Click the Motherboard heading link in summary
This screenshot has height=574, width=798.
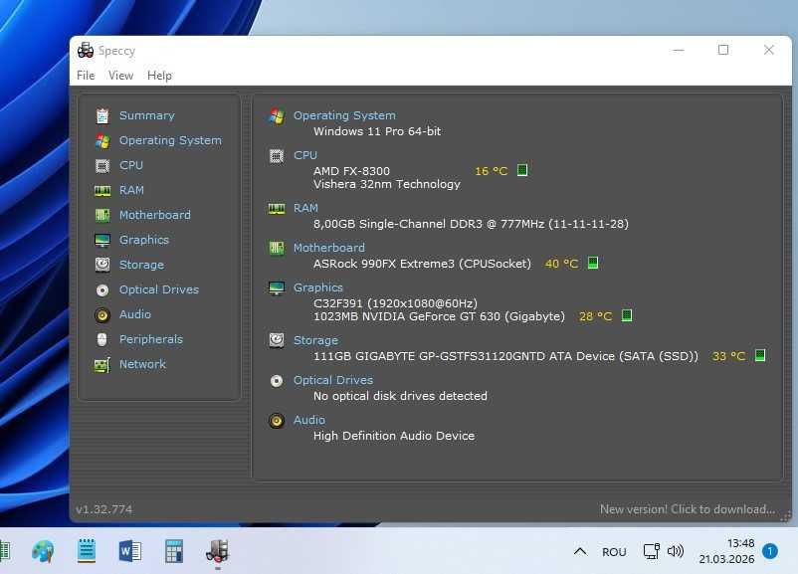click(x=329, y=248)
